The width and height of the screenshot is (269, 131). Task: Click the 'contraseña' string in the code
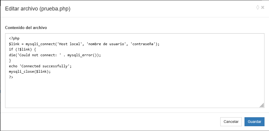pyautogui.click(x=143, y=44)
